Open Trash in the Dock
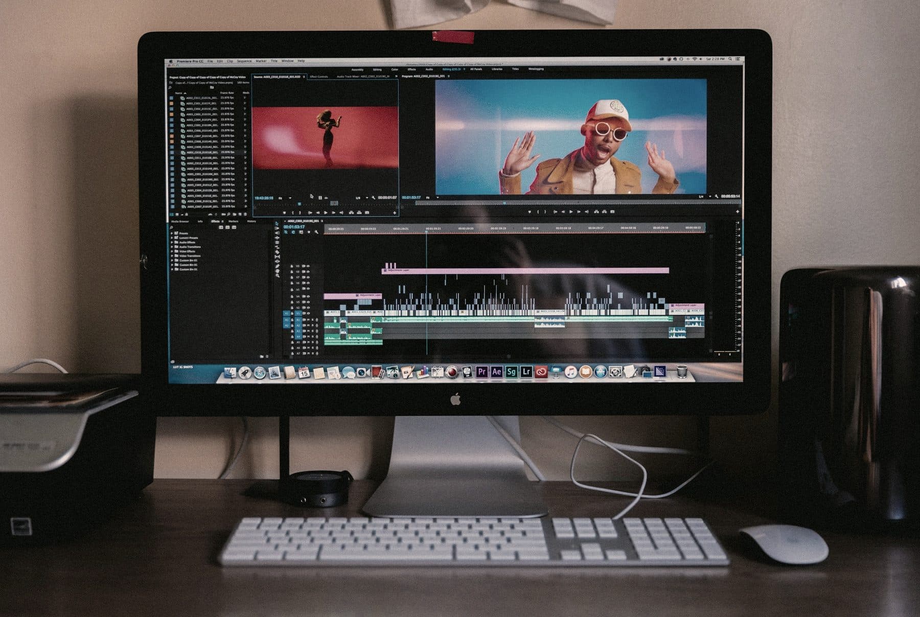 pos(682,371)
